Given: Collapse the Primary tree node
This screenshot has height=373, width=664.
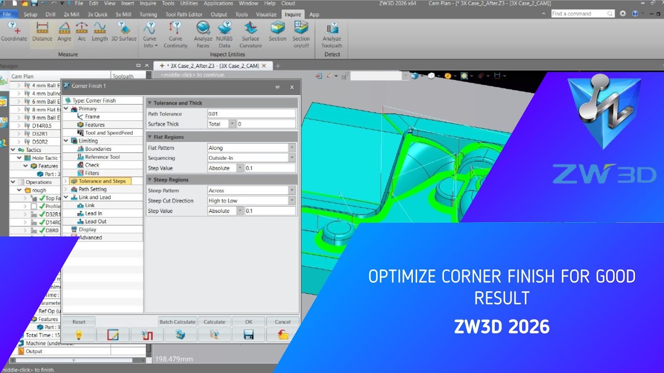Looking at the screenshot, I should (x=66, y=109).
